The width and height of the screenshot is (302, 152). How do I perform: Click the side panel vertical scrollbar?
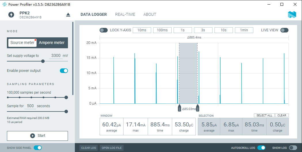pyautogui.click(x=73, y=58)
